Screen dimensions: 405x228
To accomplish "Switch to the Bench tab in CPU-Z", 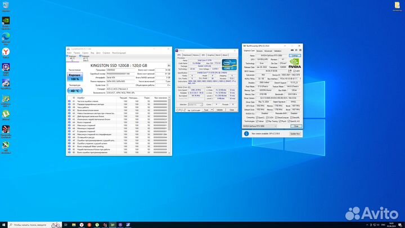I will click(x=218, y=55).
